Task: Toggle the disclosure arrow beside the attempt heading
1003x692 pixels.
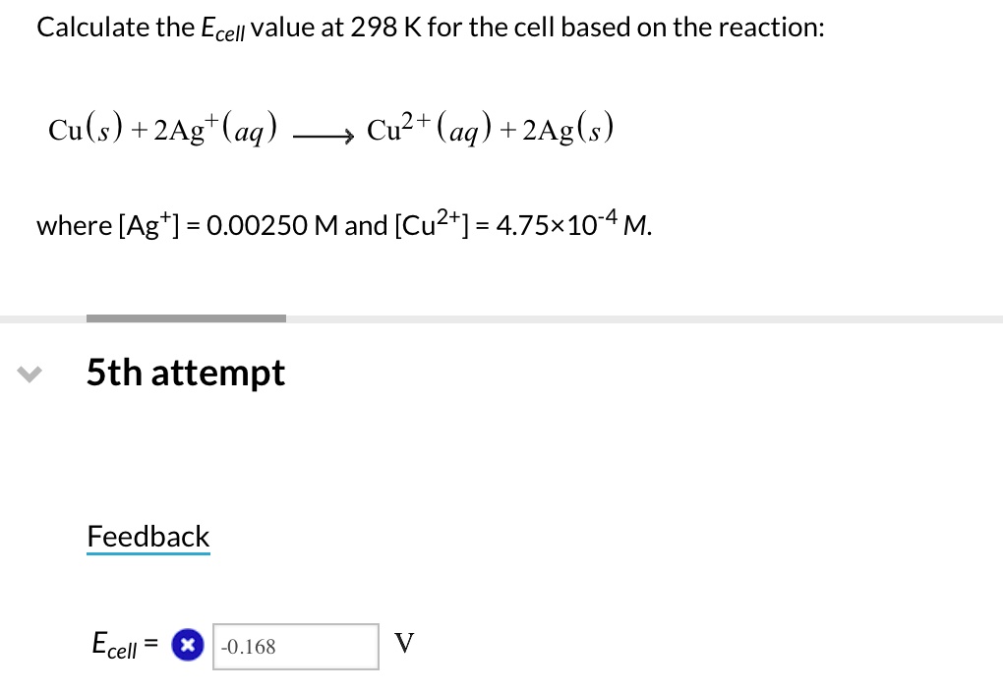Action: [x=29, y=373]
